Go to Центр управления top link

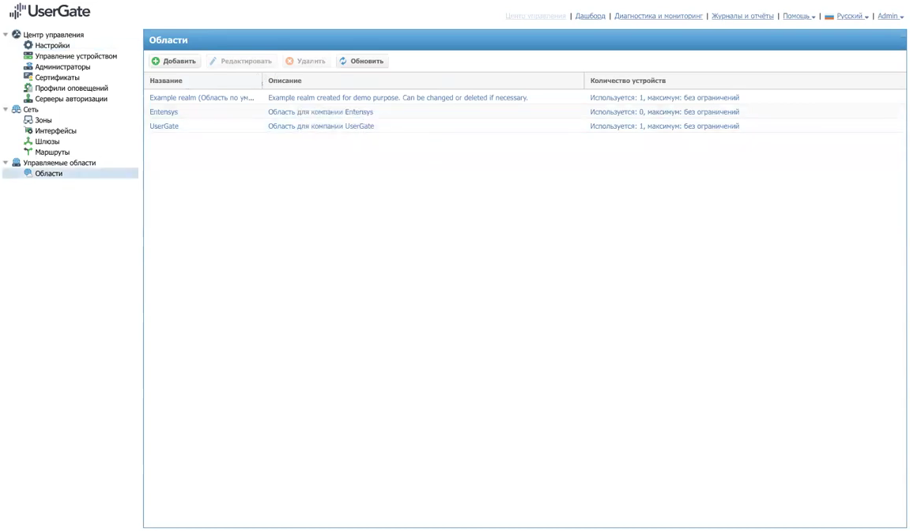pyautogui.click(x=535, y=17)
